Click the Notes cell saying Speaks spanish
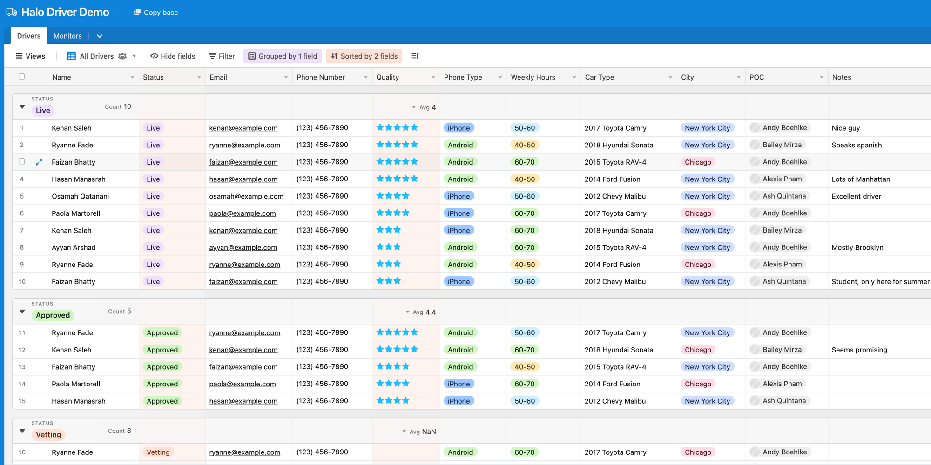The height and width of the screenshot is (465, 931). coord(857,145)
